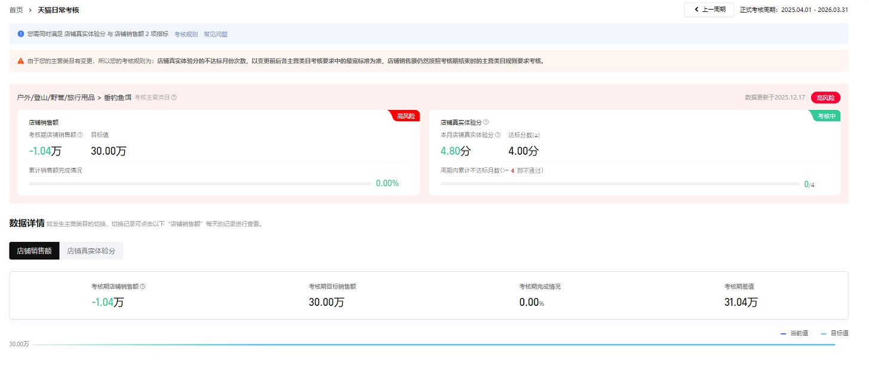Click the blue info icon in notice banner
Viewport: 869px width, 377px height.
click(21, 34)
